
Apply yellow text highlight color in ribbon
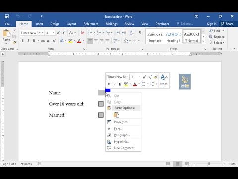pos(70,41)
